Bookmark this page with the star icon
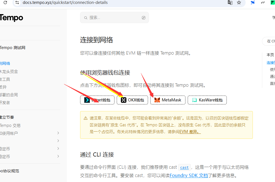 coord(239,3)
